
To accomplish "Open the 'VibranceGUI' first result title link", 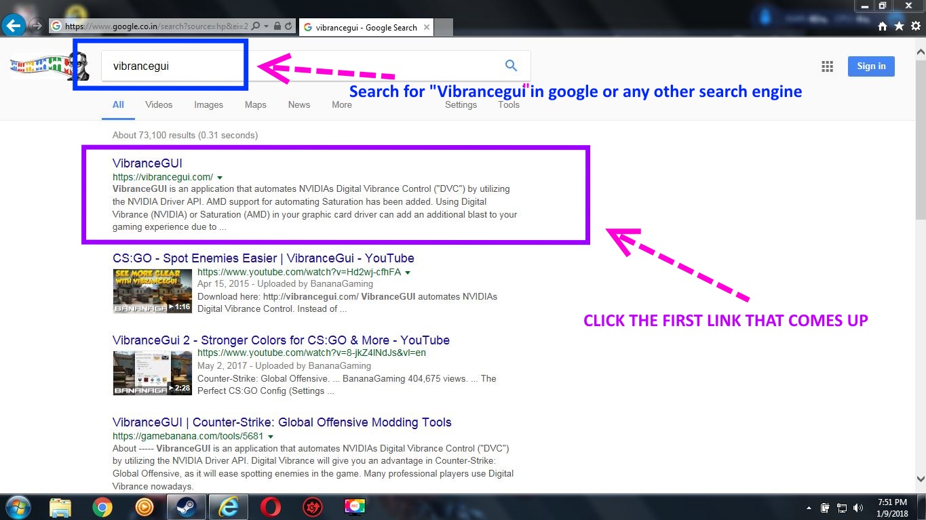I will [147, 163].
